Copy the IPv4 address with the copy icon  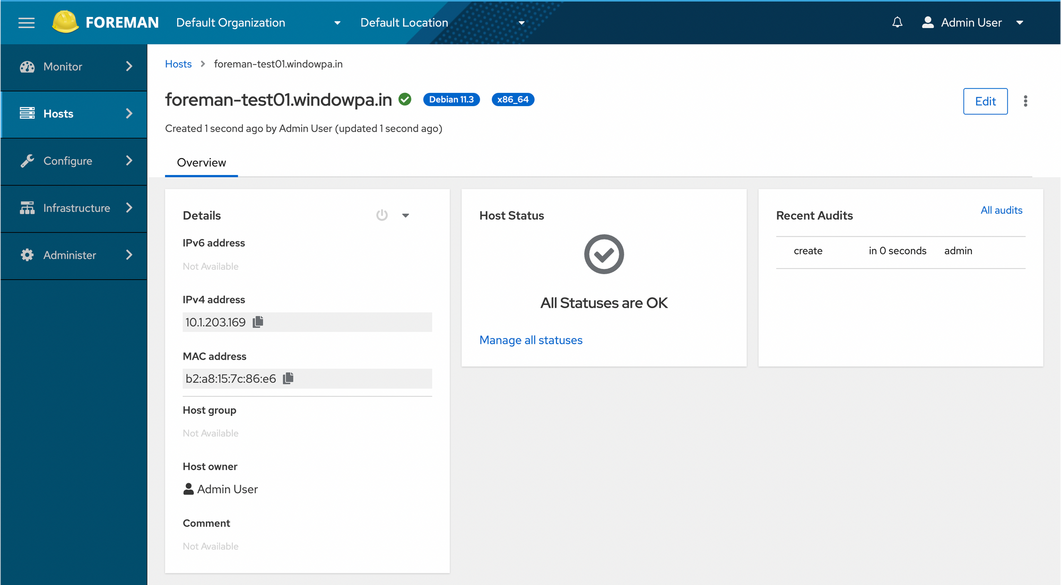(258, 322)
